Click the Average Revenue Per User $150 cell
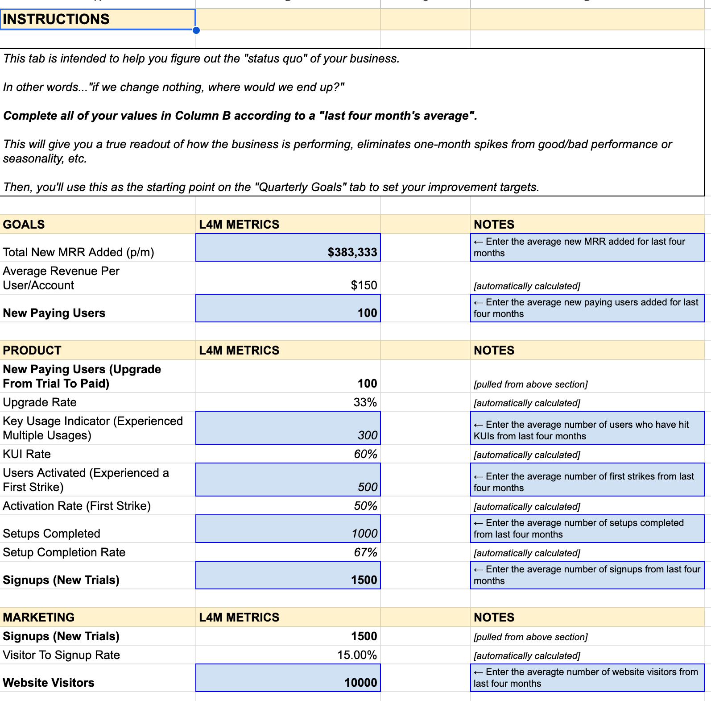This screenshot has width=711, height=701. point(288,279)
